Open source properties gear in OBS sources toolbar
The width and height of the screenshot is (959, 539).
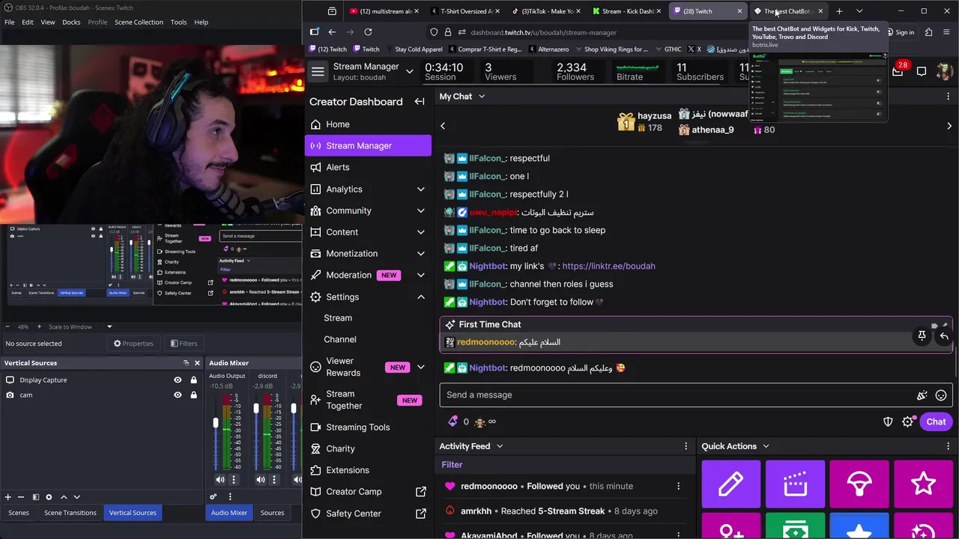49,497
